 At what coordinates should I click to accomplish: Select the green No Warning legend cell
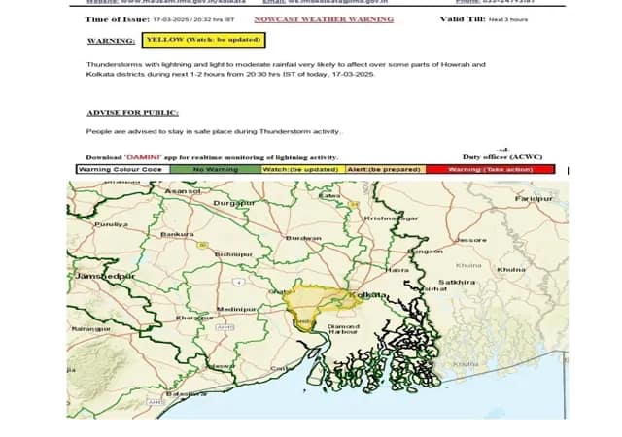(216, 169)
